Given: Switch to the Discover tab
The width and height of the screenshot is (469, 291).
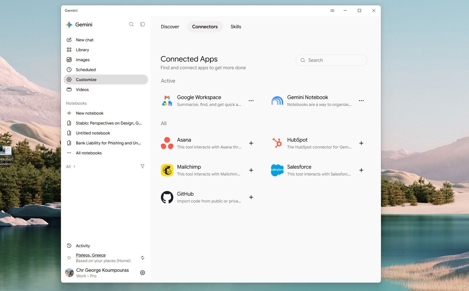Looking at the screenshot, I should [x=170, y=27].
